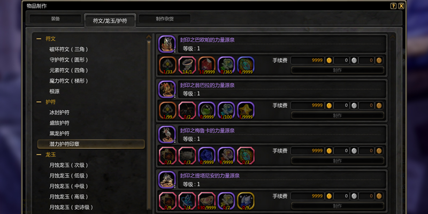This screenshot has height=214, width=428.
Task: Open the 制作杂货 tab
Action: (x=165, y=19)
